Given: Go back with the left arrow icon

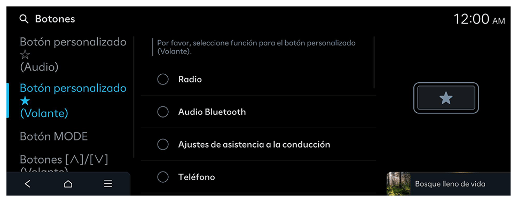Looking at the screenshot, I should [x=28, y=184].
